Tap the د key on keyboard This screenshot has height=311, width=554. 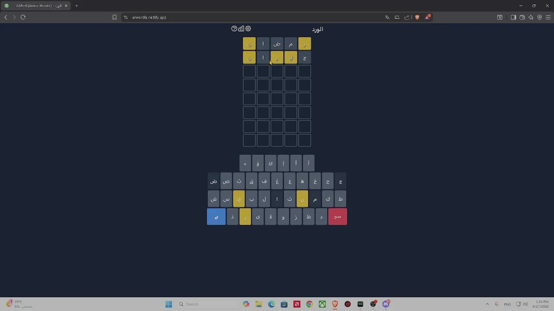[321, 216]
